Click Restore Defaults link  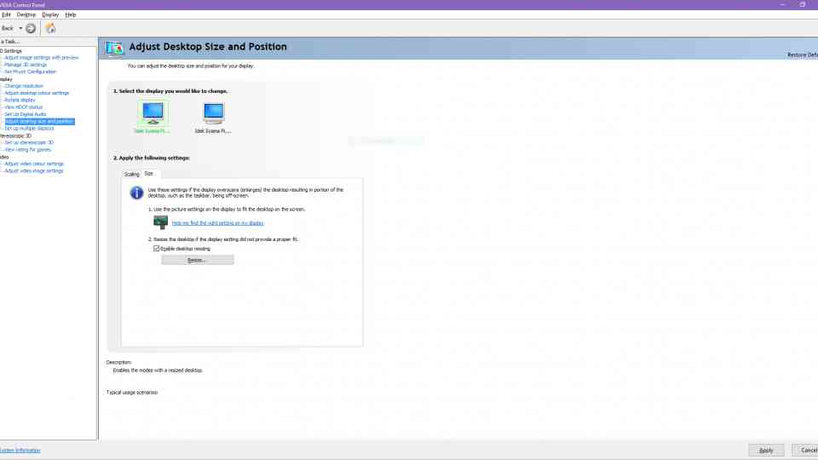click(803, 55)
